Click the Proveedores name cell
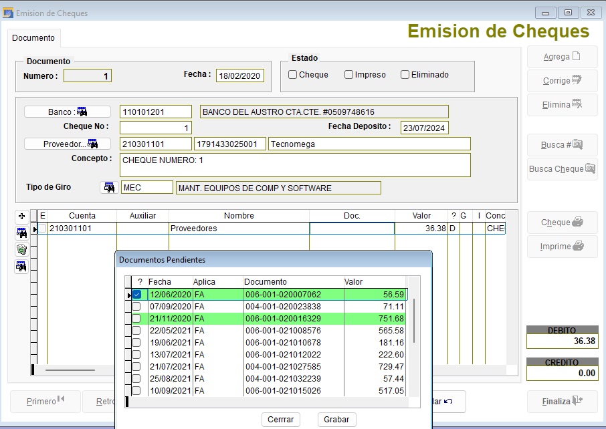 tap(239, 229)
